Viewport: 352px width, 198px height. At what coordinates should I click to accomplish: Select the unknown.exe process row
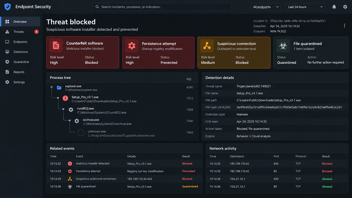[122, 133]
